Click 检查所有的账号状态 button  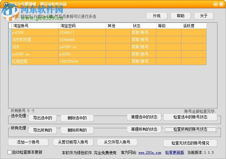tap(190, 129)
